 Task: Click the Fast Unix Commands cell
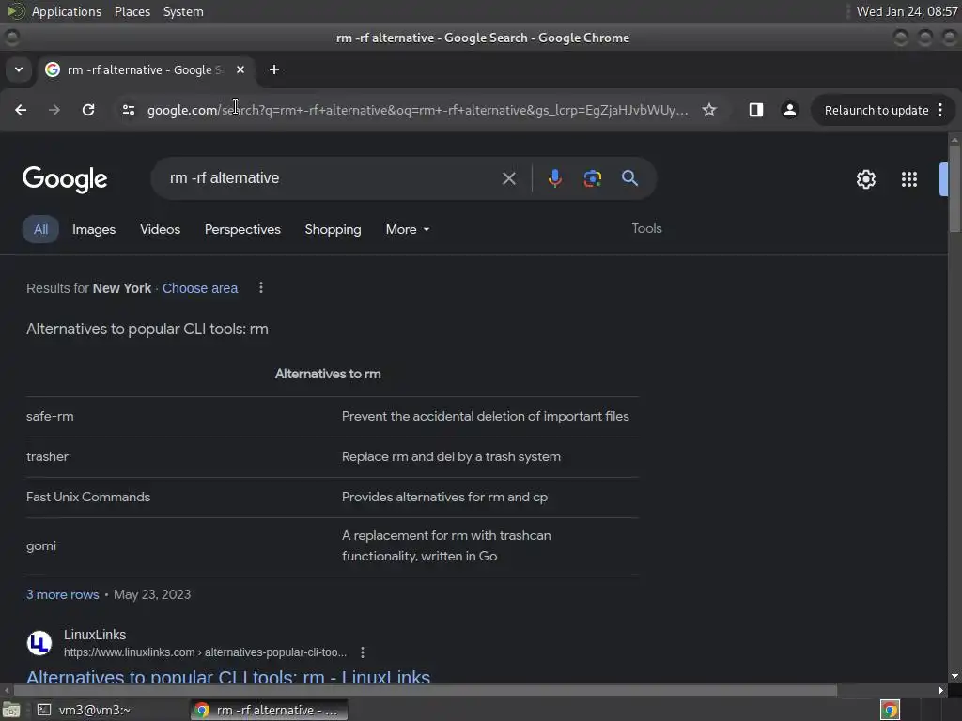click(x=87, y=498)
